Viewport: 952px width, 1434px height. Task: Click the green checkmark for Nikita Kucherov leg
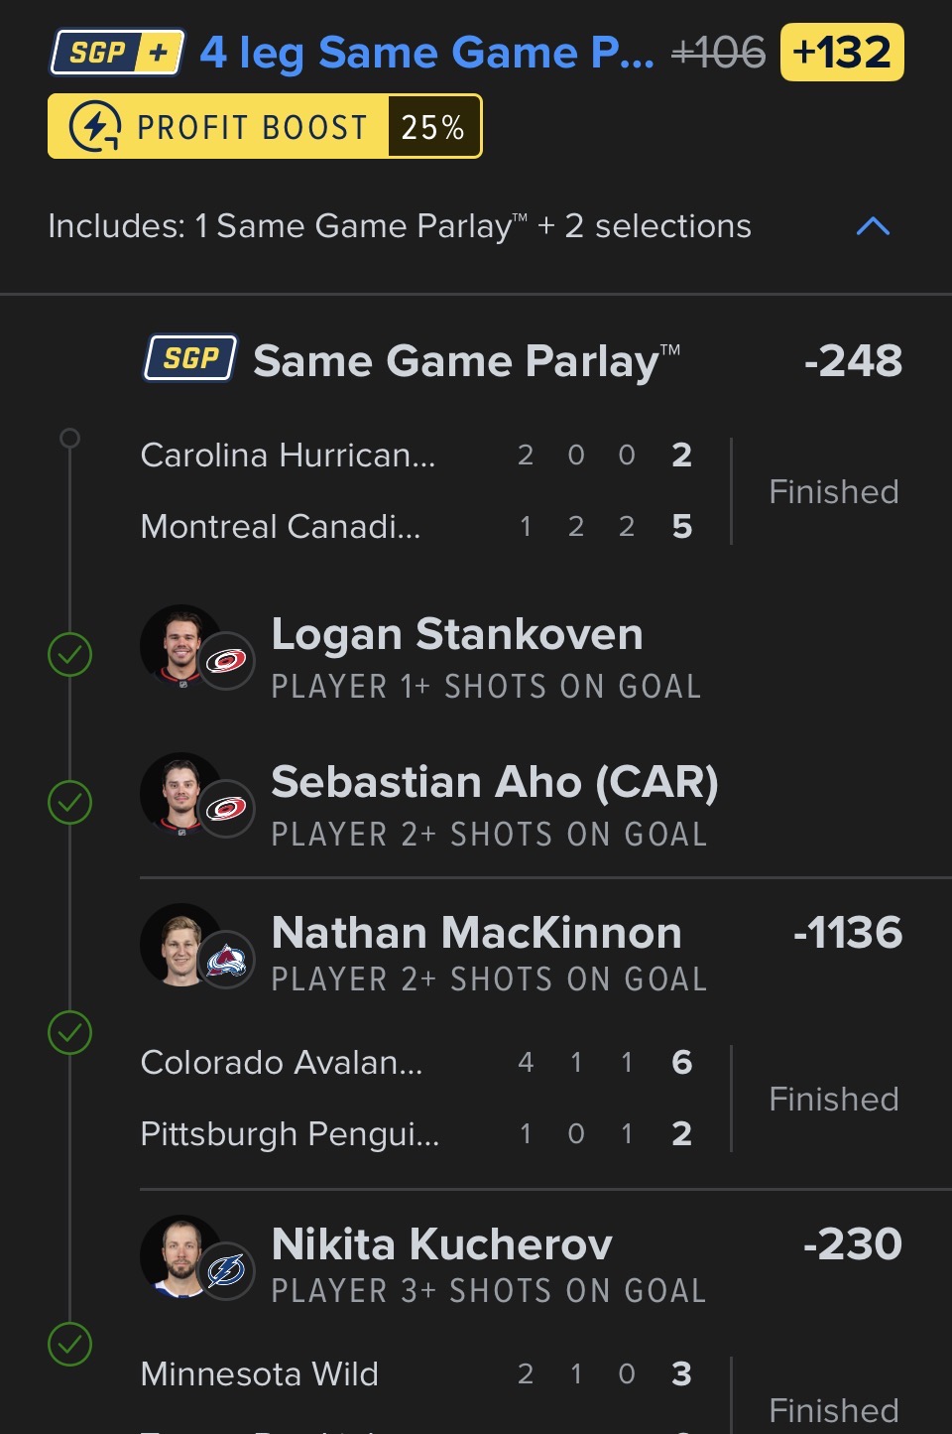pyautogui.click(x=70, y=1345)
